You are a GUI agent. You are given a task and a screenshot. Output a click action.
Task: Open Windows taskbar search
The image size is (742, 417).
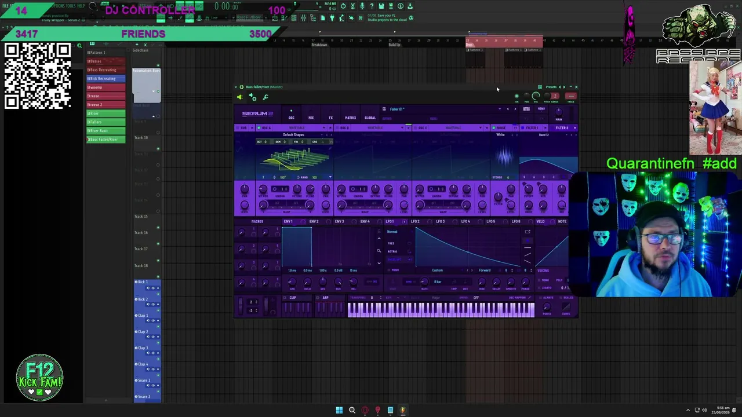point(352,411)
